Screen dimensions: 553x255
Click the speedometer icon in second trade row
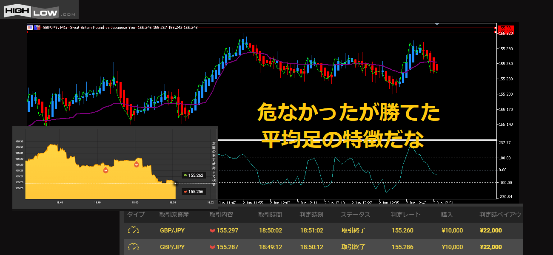(134, 246)
